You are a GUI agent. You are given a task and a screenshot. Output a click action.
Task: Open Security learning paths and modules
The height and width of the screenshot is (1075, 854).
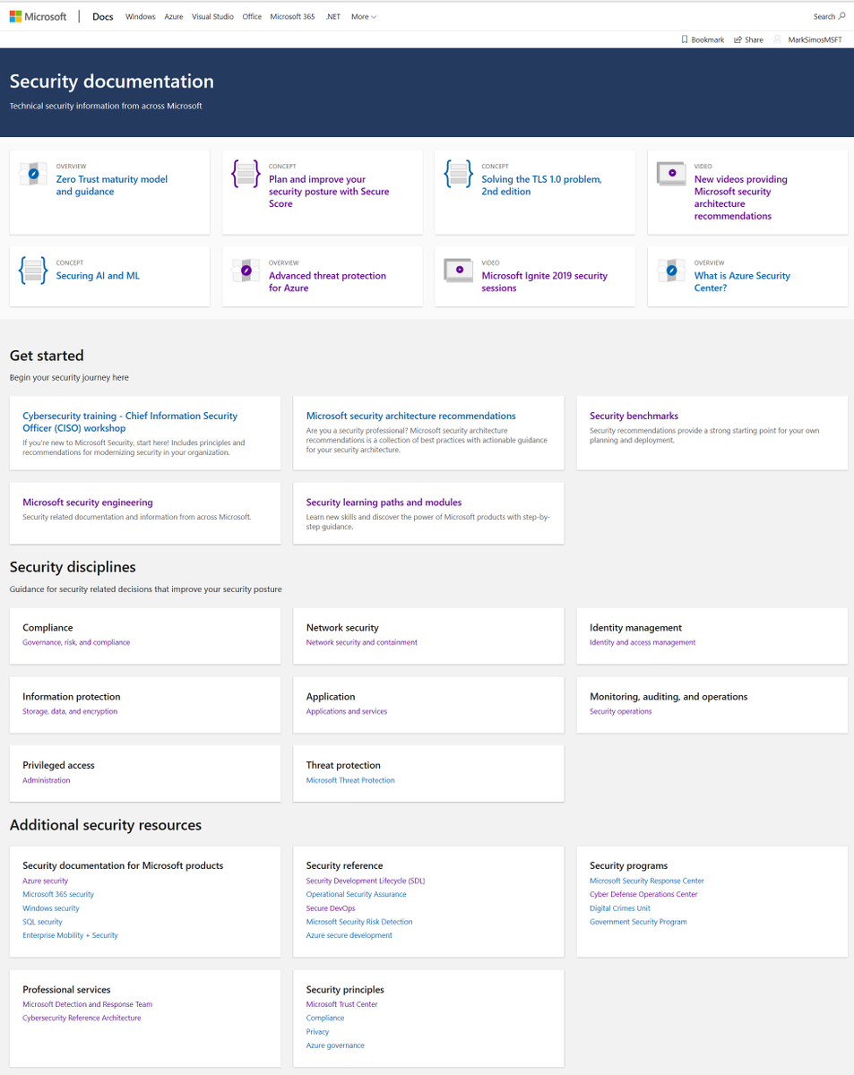pos(384,503)
